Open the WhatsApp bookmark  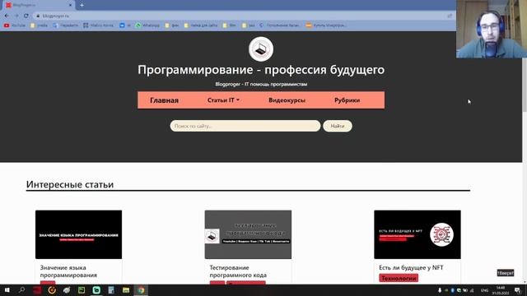147,25
